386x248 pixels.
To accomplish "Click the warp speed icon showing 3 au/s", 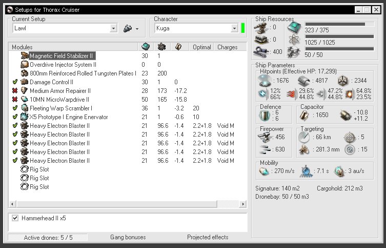I will click(339, 171).
